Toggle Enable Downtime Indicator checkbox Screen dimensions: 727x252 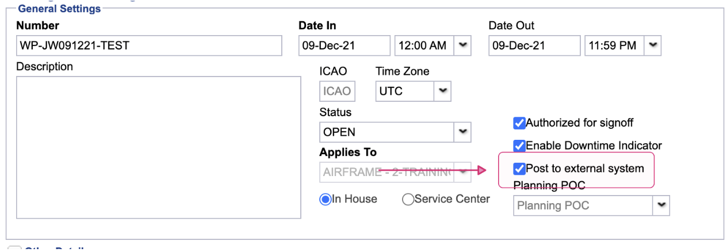pyautogui.click(x=519, y=146)
